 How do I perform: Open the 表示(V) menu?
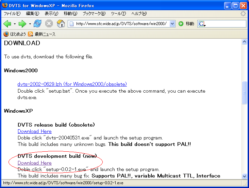[x=51, y=14]
